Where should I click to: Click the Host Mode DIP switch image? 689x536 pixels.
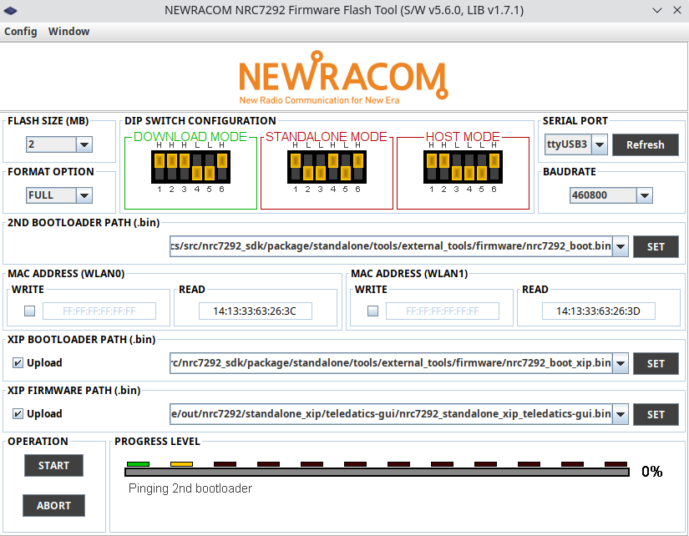point(464,167)
